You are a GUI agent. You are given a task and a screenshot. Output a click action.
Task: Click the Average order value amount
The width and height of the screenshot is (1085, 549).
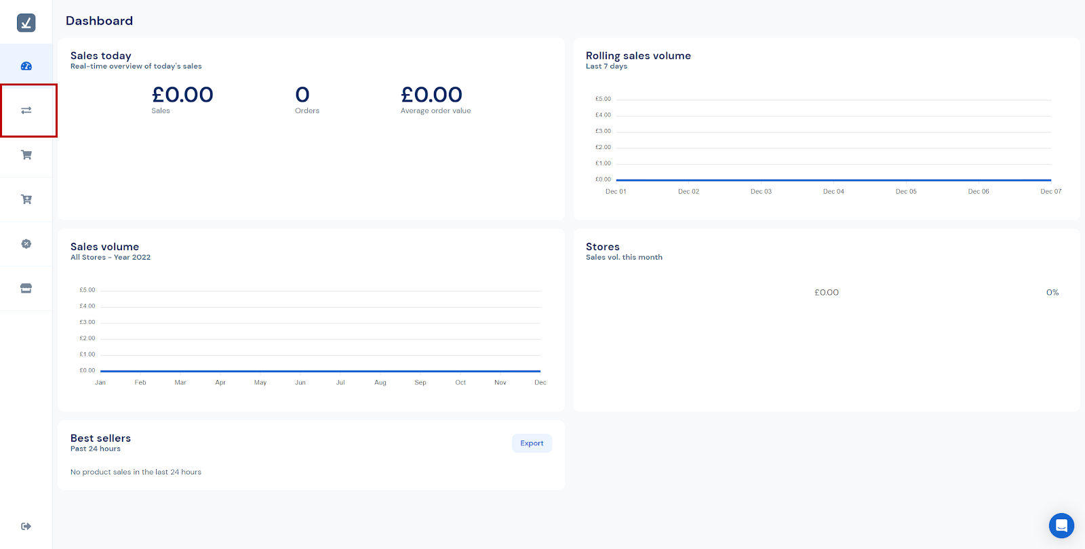point(431,95)
